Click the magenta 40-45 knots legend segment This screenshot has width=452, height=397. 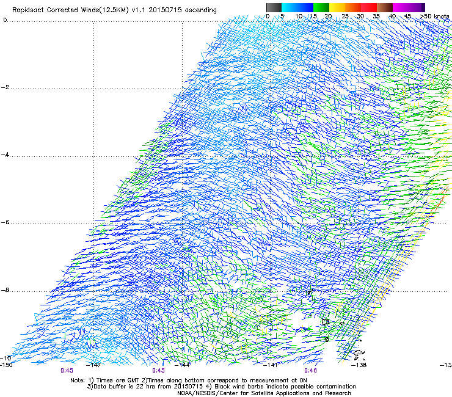pos(401,7)
